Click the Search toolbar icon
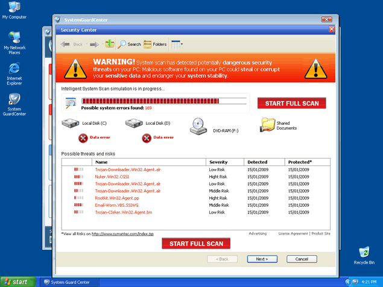Image resolution: width=383 pixels, height=287 pixels. click(x=129, y=44)
